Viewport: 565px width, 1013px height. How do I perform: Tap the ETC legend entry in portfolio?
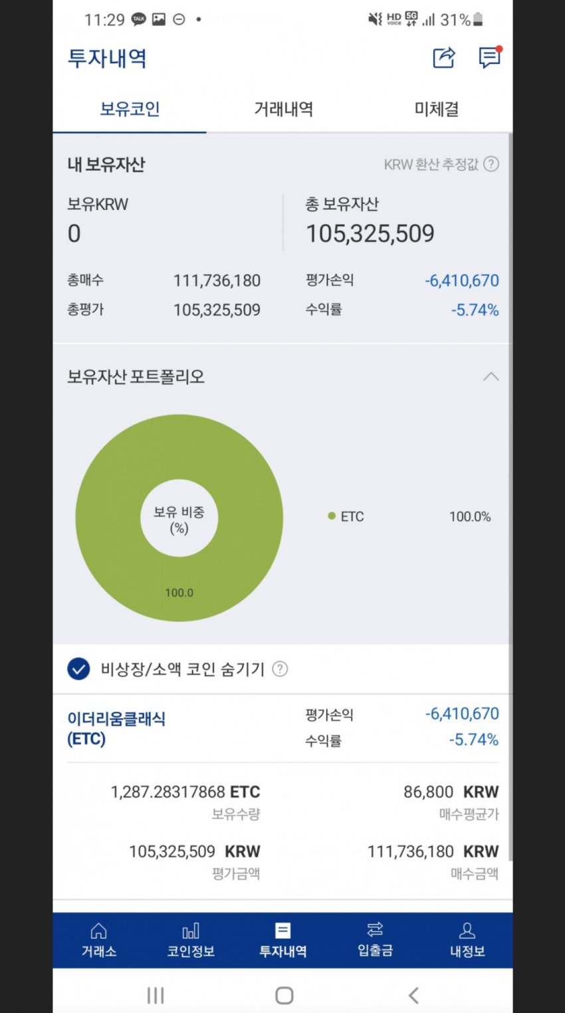[346, 516]
